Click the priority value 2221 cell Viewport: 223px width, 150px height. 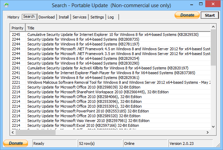click(x=16, y=82)
